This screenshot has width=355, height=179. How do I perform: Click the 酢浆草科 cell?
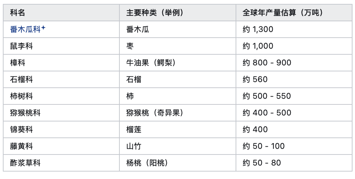pyautogui.click(x=61, y=163)
